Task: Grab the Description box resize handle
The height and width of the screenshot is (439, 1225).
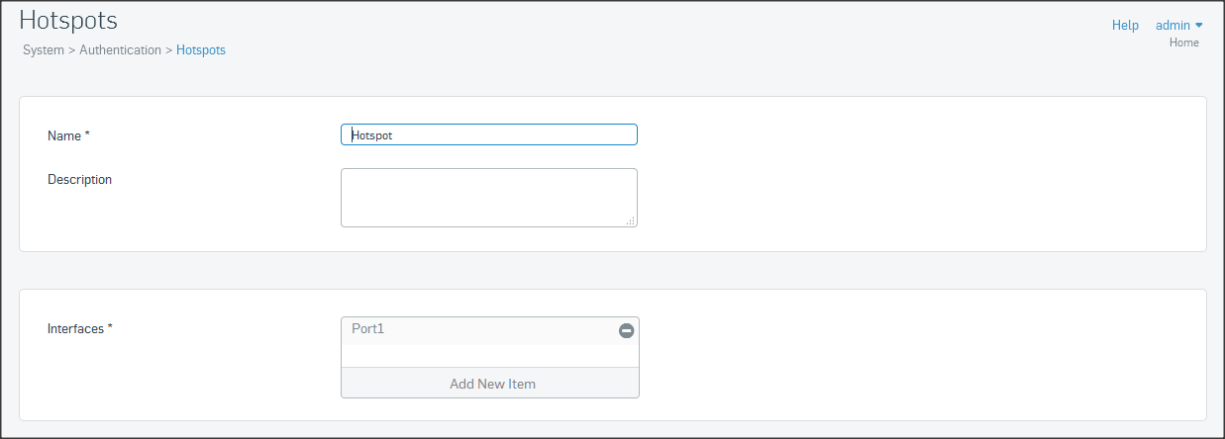Action: click(x=631, y=221)
